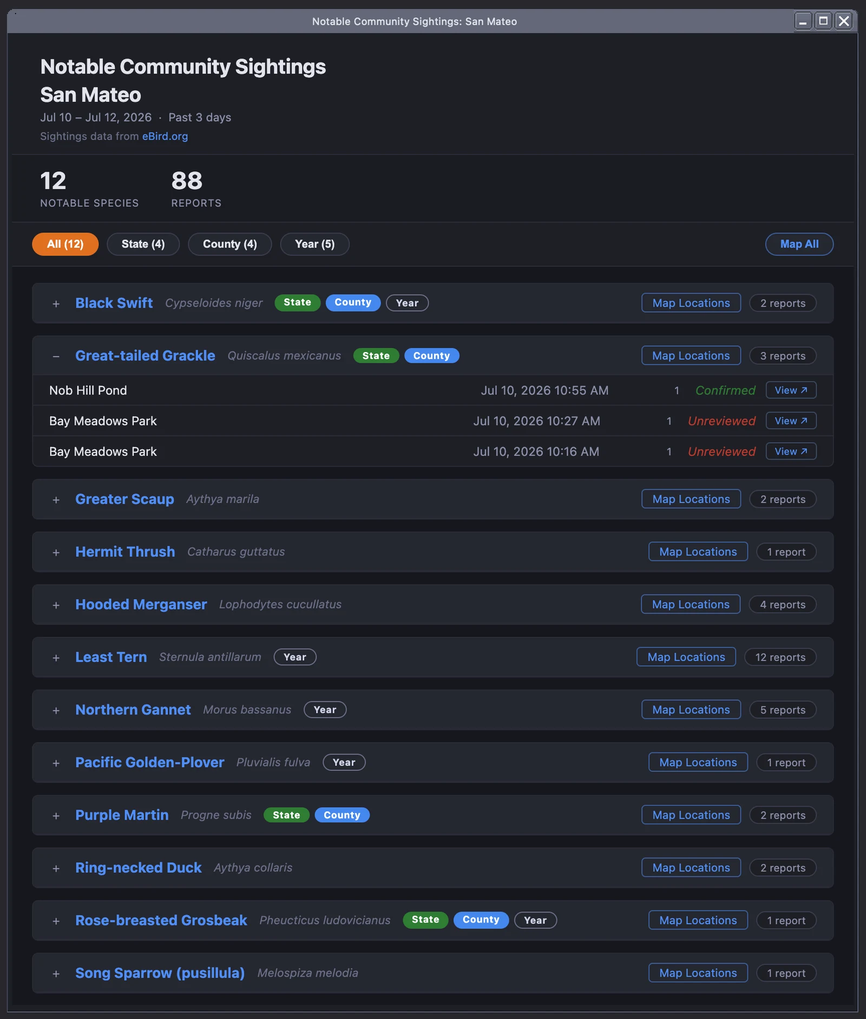Screen dimensions: 866x1019
Task: Click the 12 notable species stat
Action: pos(89,189)
